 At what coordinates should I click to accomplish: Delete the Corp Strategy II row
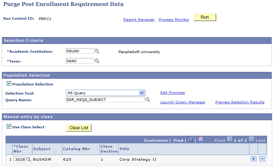click(262, 159)
